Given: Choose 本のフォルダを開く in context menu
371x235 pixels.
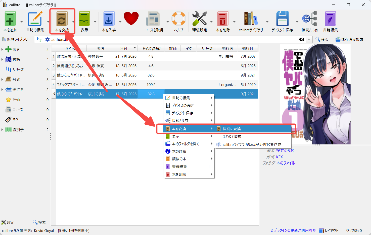Looking at the screenshot, I should pos(189,144).
